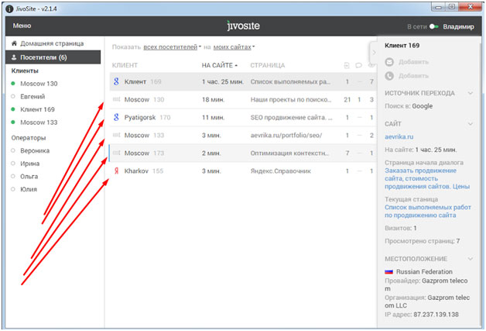
Task: Open the Меню menu
Action: click(22, 26)
